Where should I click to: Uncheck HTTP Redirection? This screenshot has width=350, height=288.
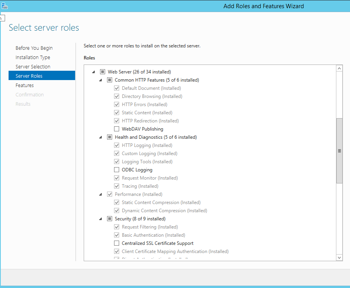pos(116,120)
